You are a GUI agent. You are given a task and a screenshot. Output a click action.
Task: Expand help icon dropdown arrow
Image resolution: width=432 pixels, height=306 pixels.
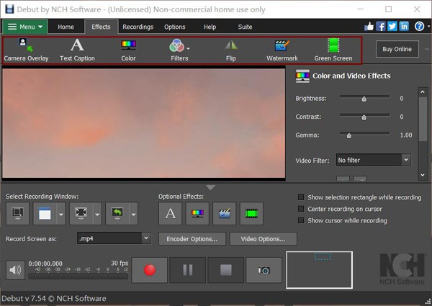[428, 27]
